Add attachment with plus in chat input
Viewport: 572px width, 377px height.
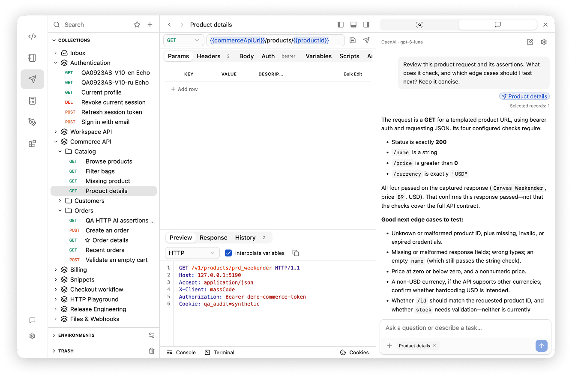coord(389,346)
